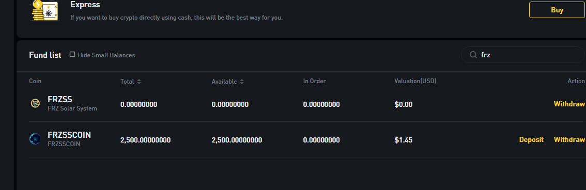The width and height of the screenshot is (586, 190).
Task: Click the $1.45 FRZSSCOIN valuation
Action: [x=403, y=140]
